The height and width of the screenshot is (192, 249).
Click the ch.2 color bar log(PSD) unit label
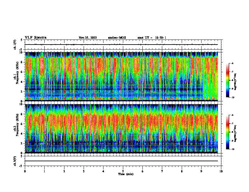coord(235,134)
